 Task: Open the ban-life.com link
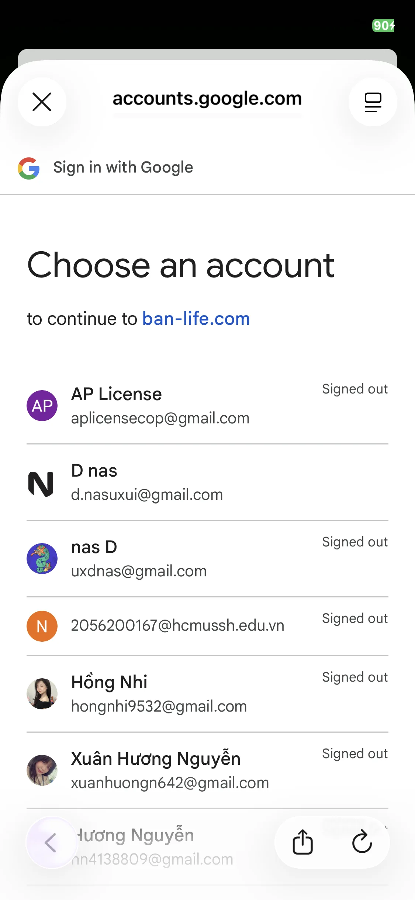click(196, 319)
